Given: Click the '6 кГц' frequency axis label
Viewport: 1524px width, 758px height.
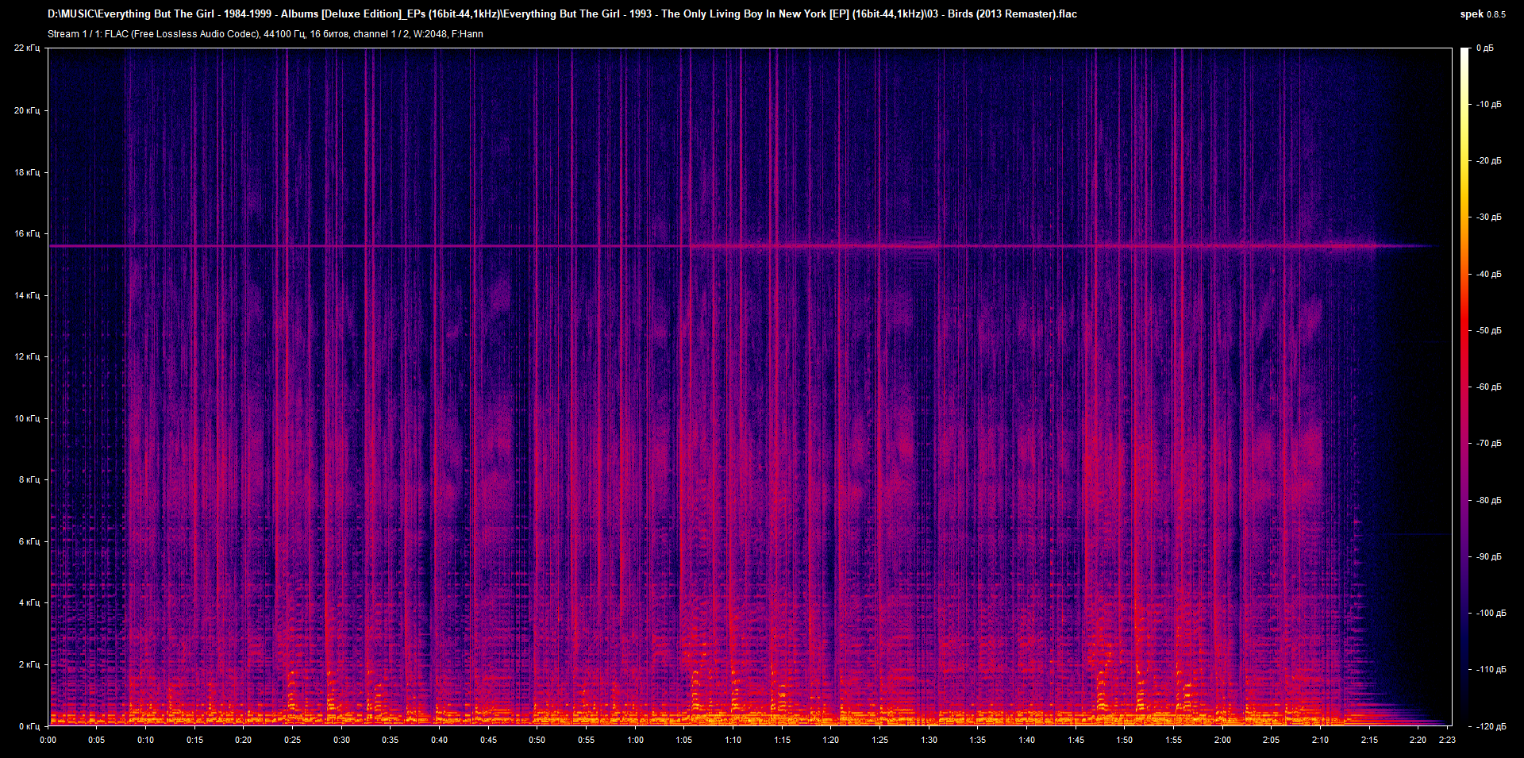Looking at the screenshot, I should 29,541.
